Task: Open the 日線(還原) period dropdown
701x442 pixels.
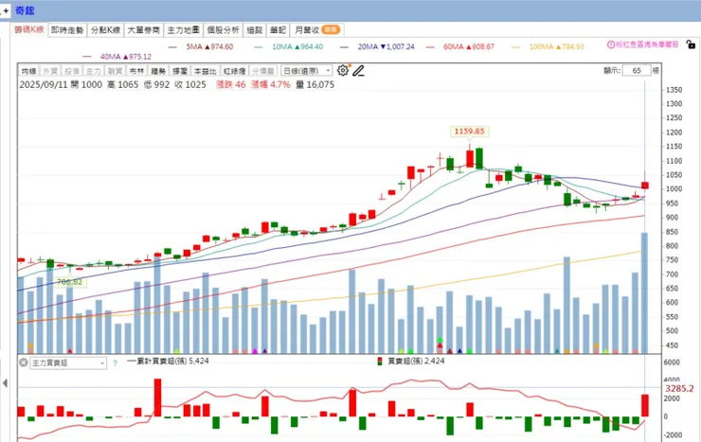Action: tap(307, 71)
